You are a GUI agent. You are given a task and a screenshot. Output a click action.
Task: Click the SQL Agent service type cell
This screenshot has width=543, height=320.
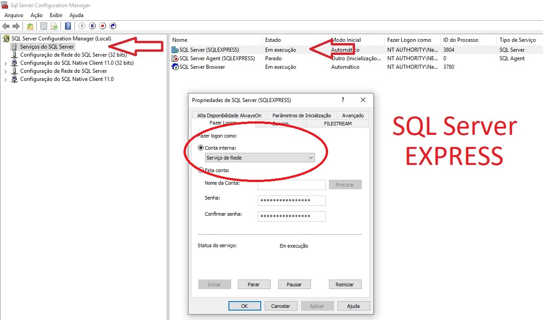tap(512, 58)
